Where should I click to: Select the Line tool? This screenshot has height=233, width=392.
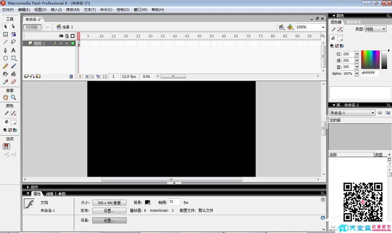coord(5,42)
